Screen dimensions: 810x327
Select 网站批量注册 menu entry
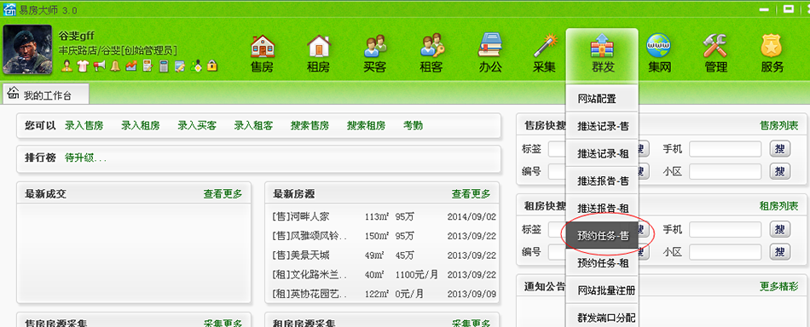(602, 290)
